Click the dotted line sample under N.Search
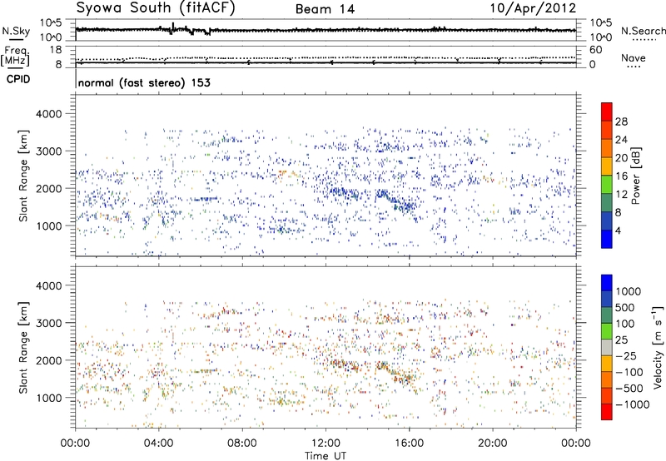Image resolution: width=666 pixels, height=461 pixels. (644, 40)
